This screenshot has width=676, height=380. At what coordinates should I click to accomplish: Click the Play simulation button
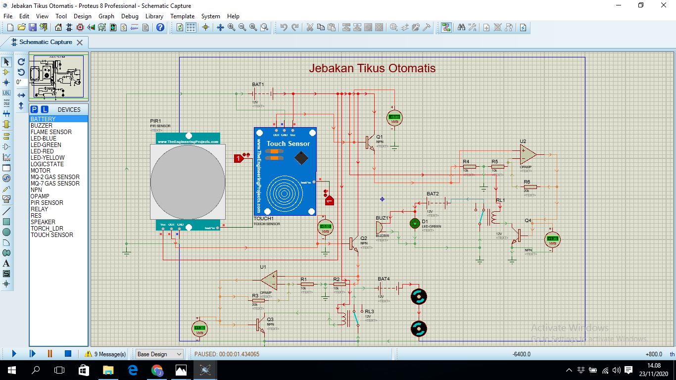tap(14, 354)
